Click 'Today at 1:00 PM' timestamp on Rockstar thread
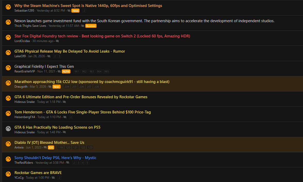This screenshot has height=182, width=303. click(x=37, y=178)
